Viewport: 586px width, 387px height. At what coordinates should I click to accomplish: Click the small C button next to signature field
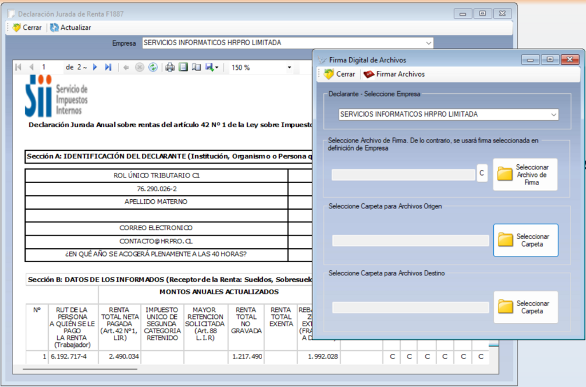(482, 173)
